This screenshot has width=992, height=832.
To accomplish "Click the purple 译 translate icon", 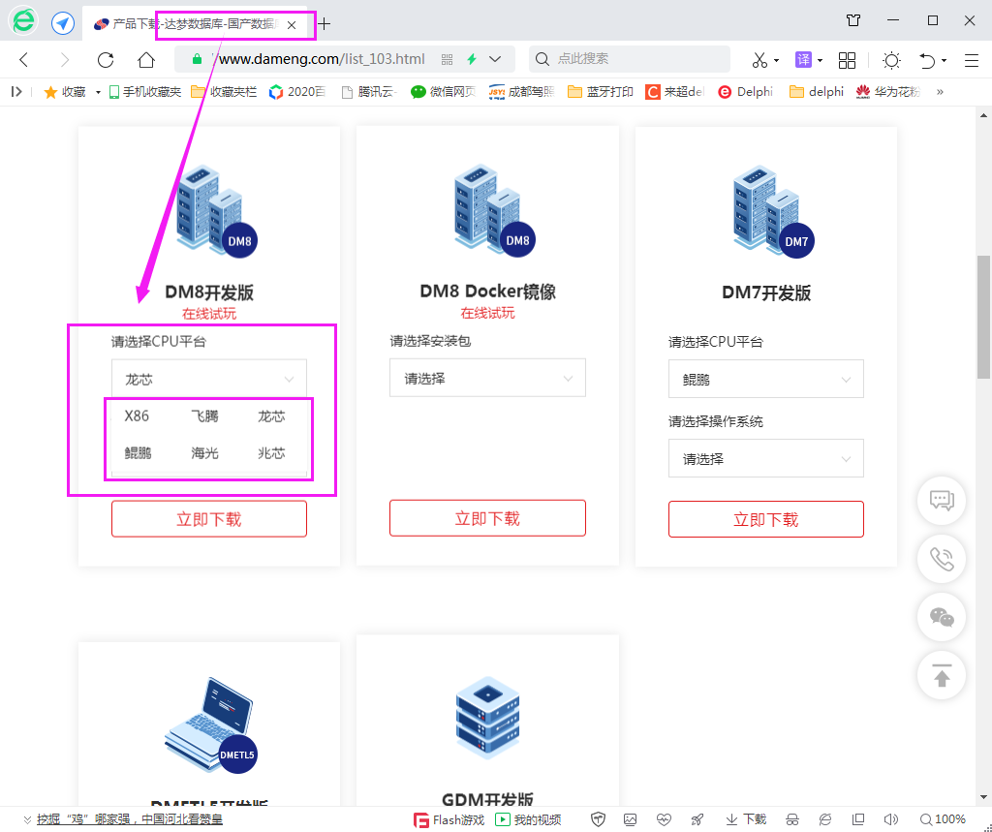I will click(803, 60).
